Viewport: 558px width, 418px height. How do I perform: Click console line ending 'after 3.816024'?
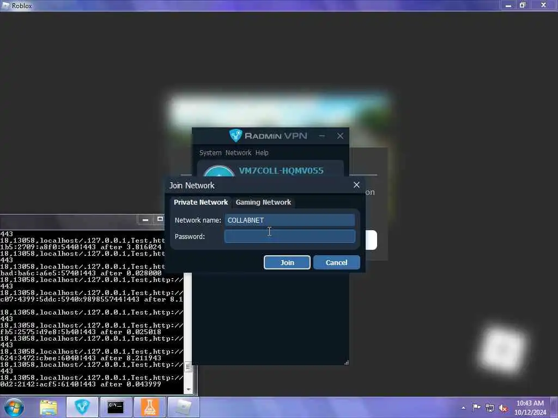[81, 247]
